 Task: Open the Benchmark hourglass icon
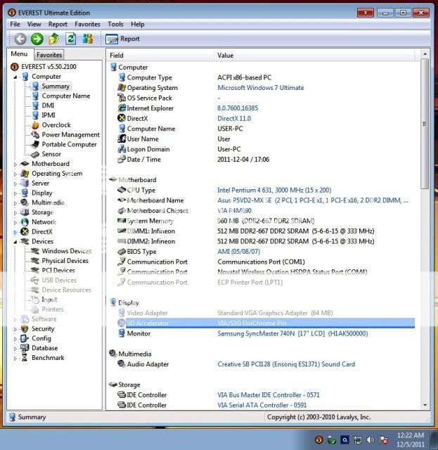coord(25,358)
